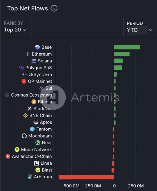Click the OP Mainnet red logo icon
157x191 pixels.
pyautogui.click(x=24, y=81)
